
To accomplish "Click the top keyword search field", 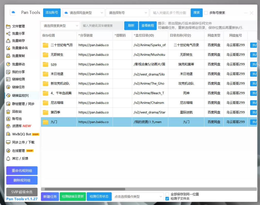I will click(170, 13).
